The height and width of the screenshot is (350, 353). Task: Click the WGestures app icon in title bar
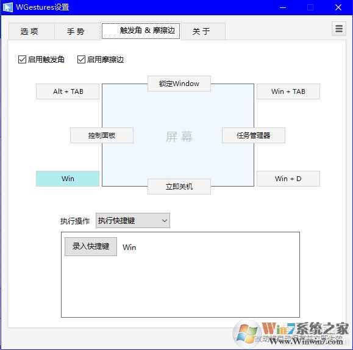pyautogui.click(x=8, y=7)
